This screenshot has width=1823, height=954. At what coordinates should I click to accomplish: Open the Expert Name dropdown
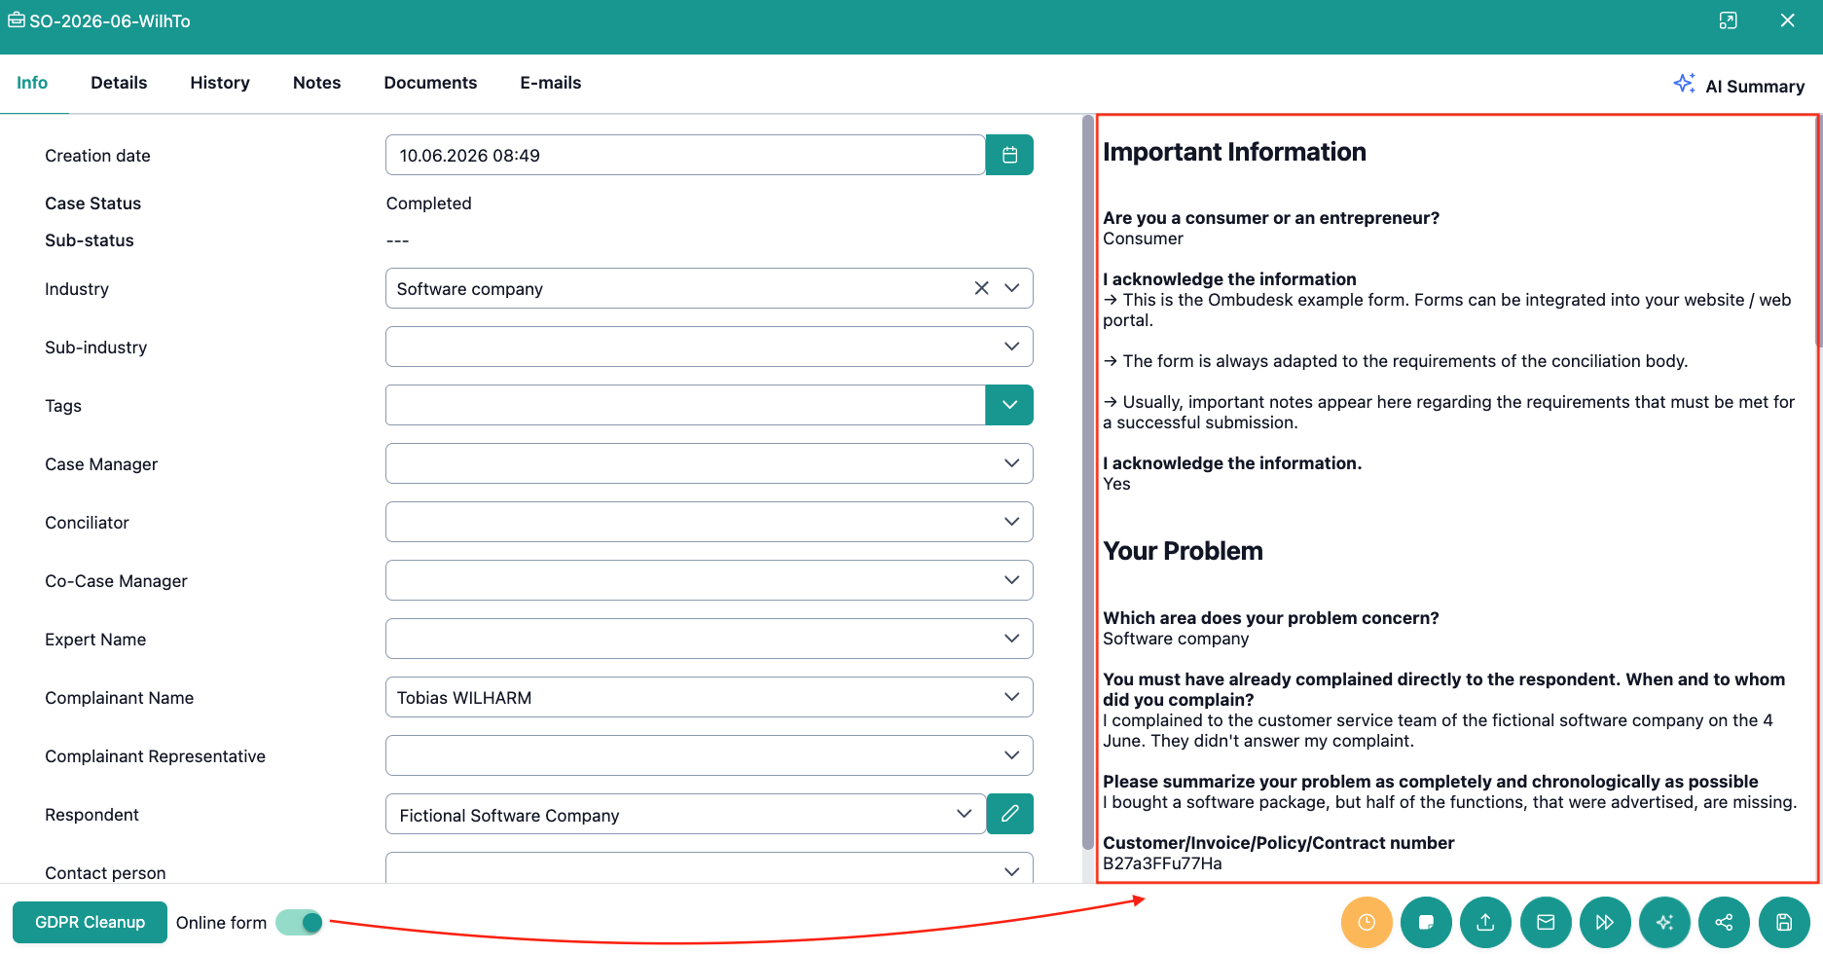709,639
